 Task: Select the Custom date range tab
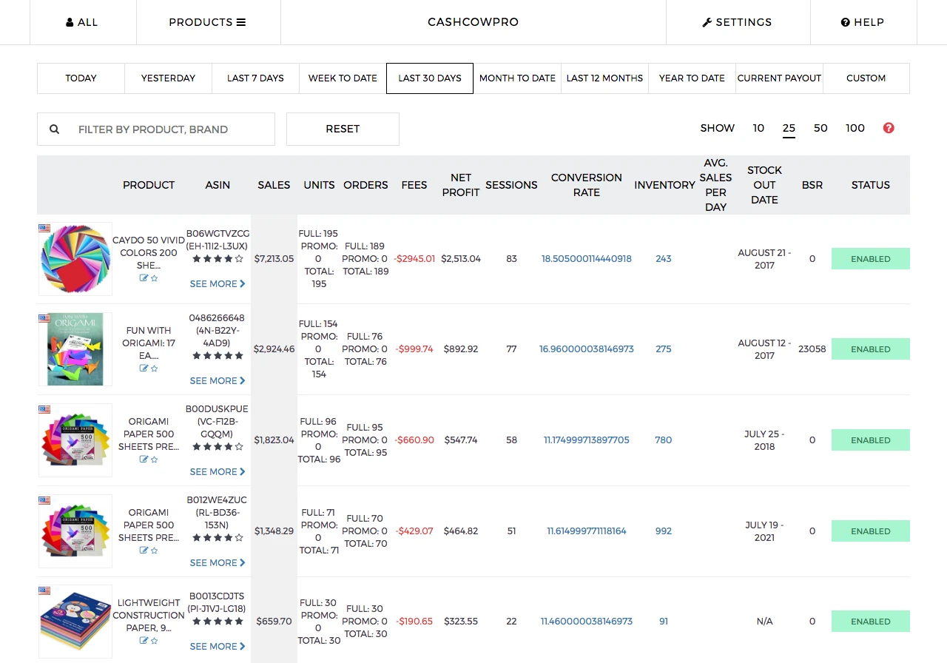[x=866, y=78]
